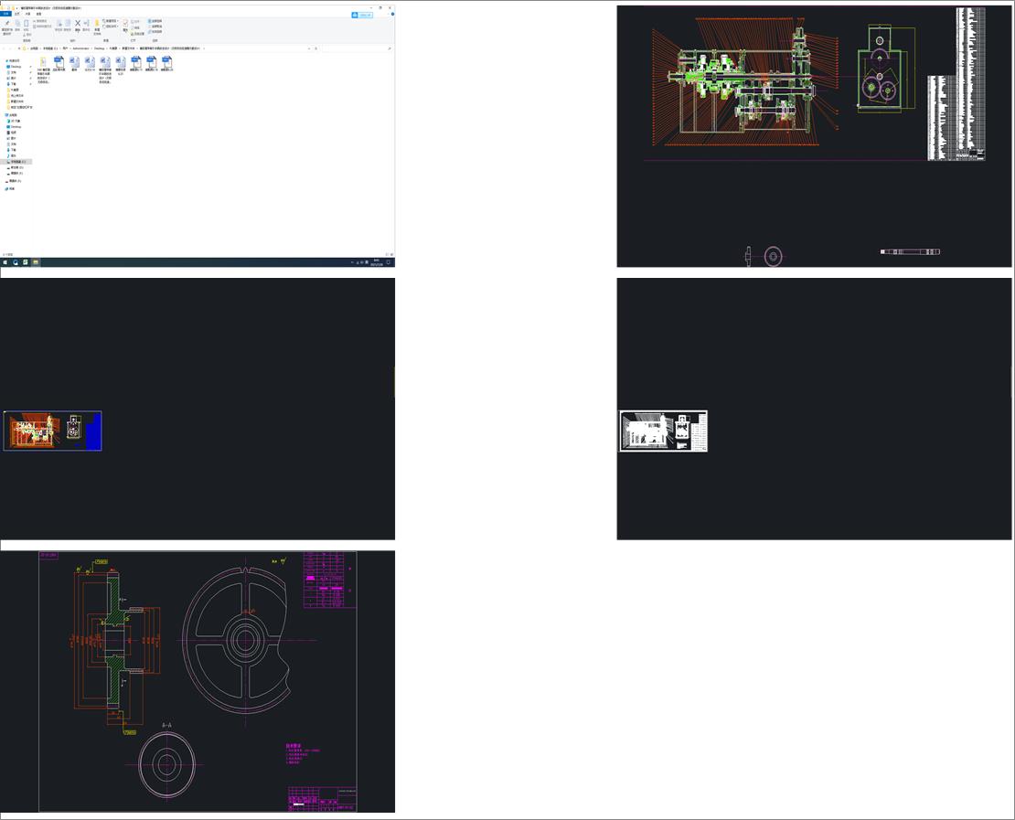1015x820 pixels.
Task: Click File Explorer icon on the taskbar
Action: 36,262
